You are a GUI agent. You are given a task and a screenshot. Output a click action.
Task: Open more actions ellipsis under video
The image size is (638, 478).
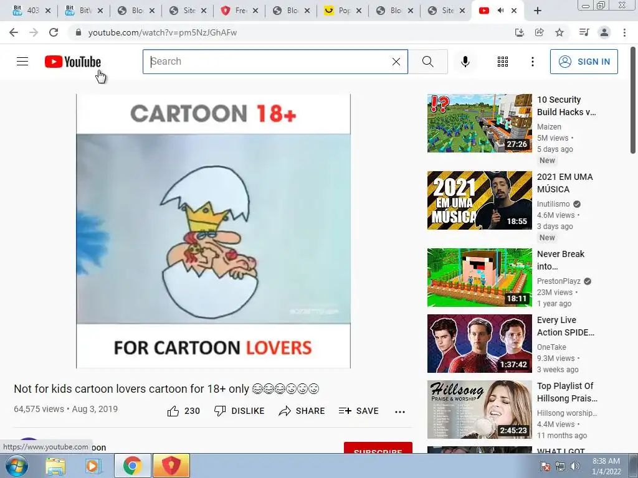400,411
